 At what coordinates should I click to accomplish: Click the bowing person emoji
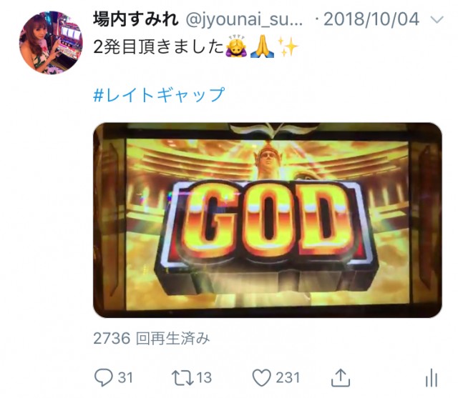click(236, 46)
